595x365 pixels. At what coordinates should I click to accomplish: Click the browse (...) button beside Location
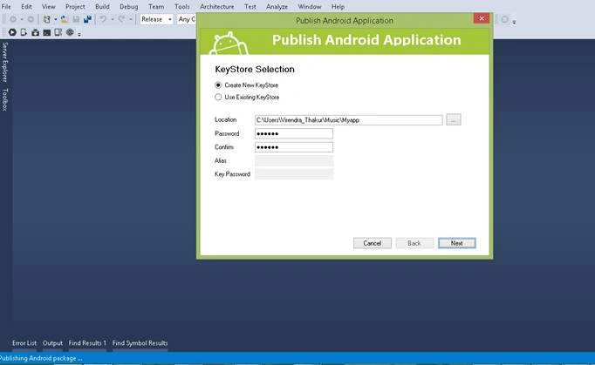454,119
